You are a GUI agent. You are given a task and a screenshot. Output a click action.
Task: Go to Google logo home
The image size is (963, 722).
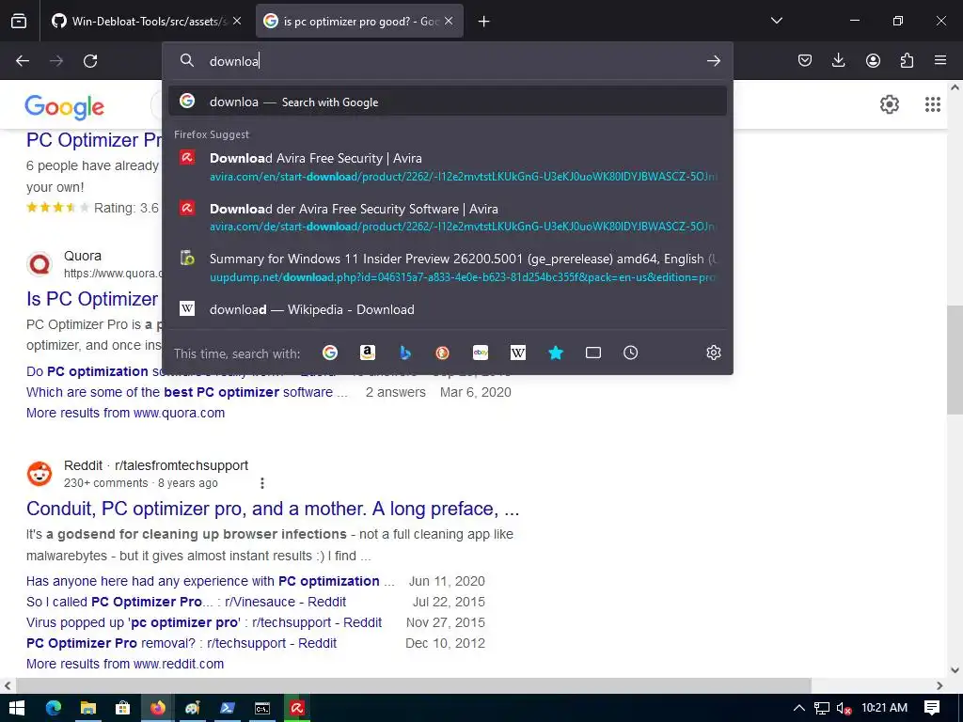coord(65,106)
